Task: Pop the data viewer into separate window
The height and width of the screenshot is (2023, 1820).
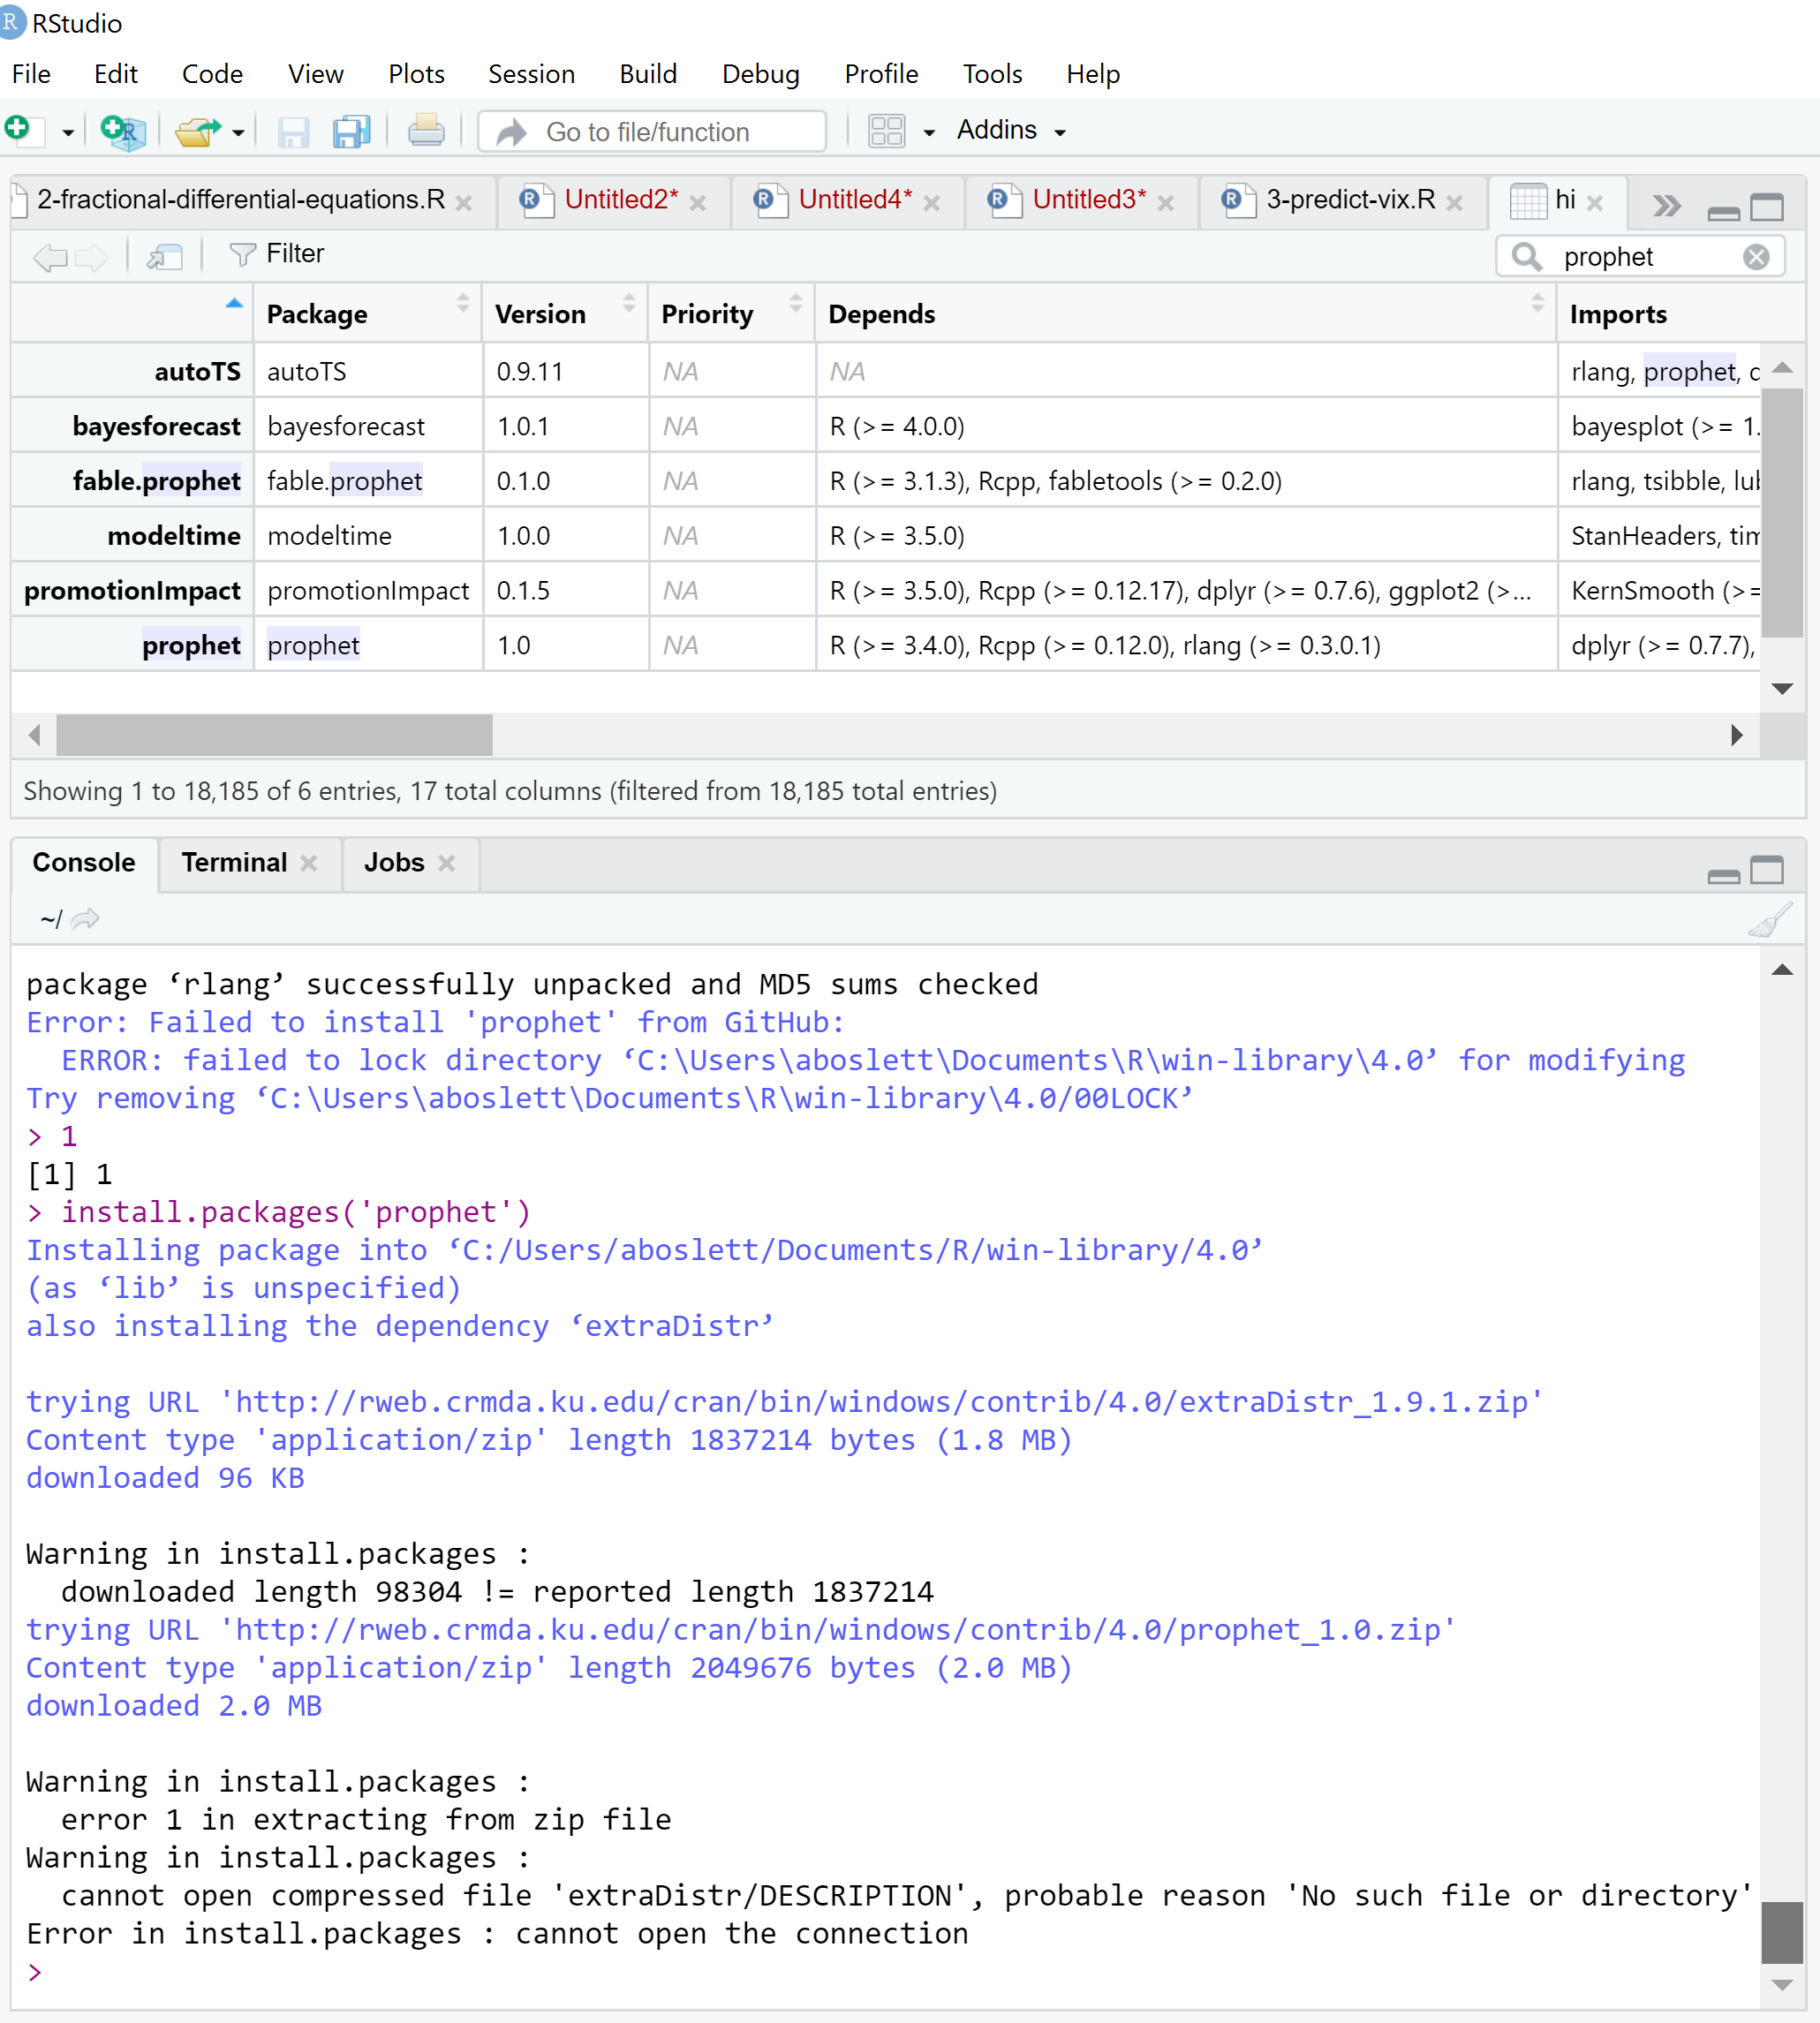Action: [x=164, y=256]
